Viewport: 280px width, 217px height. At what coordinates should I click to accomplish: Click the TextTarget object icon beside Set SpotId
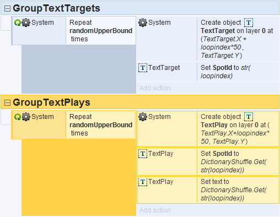143,68
